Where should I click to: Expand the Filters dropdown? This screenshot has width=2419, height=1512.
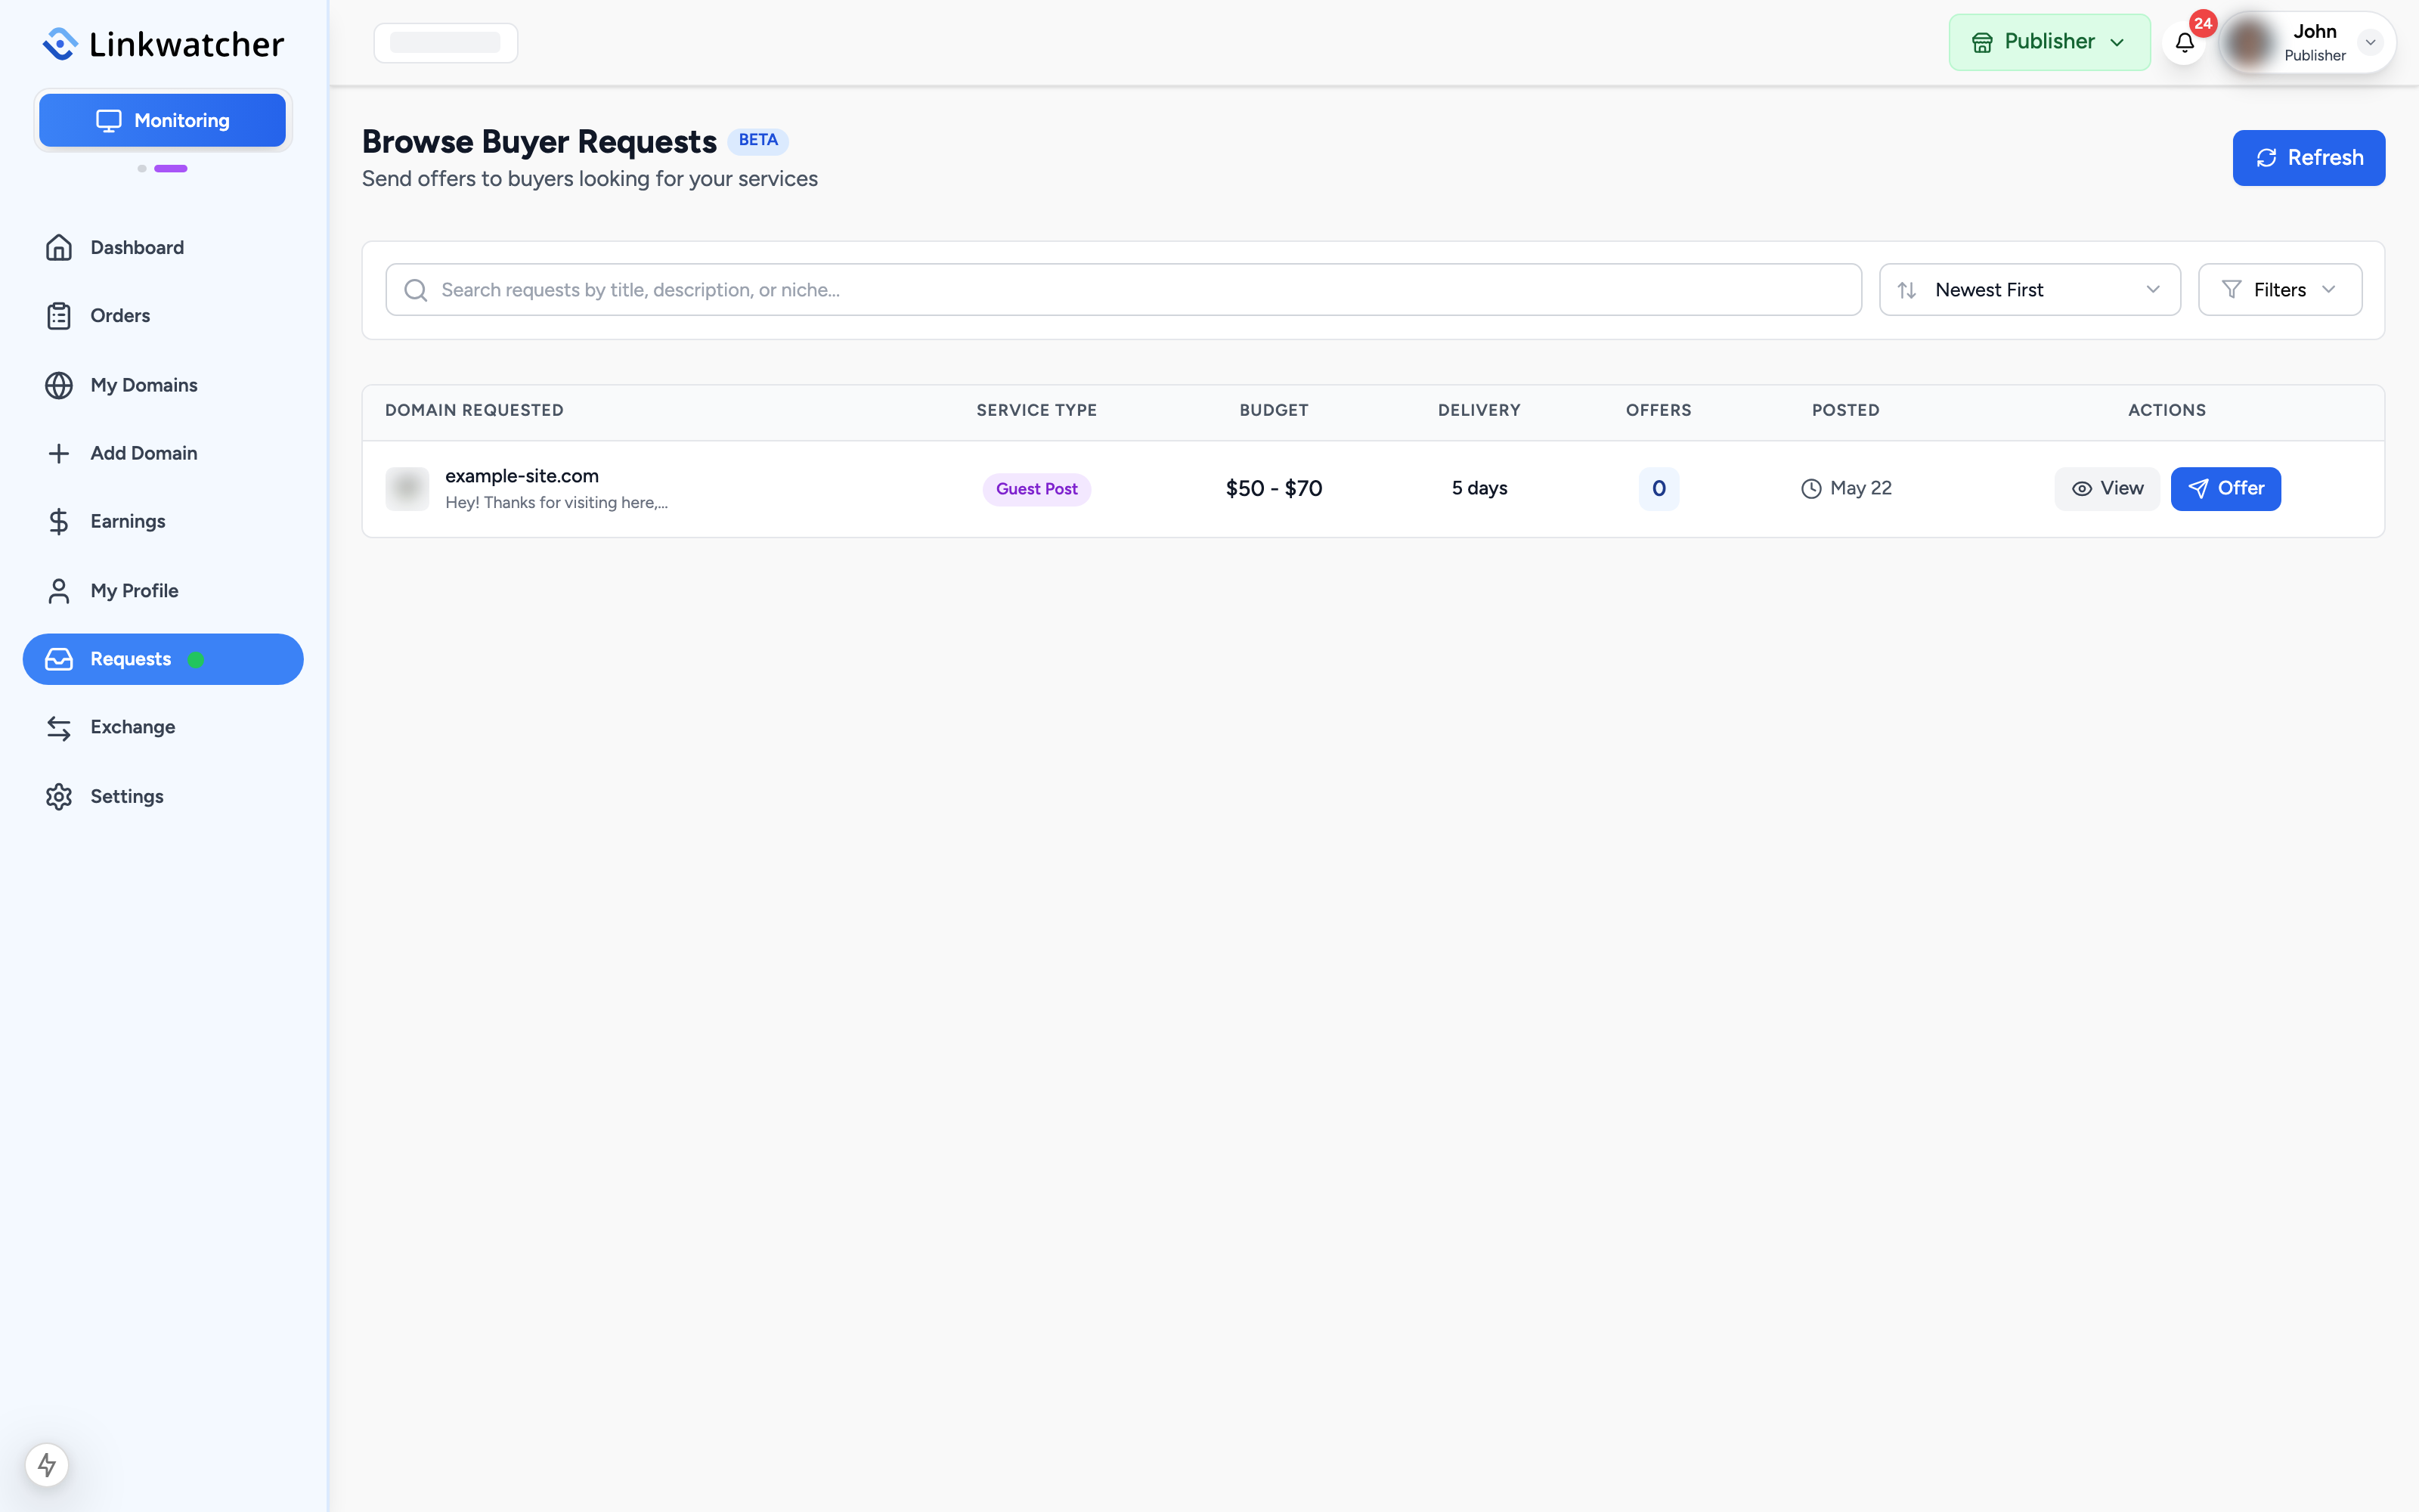2280,290
